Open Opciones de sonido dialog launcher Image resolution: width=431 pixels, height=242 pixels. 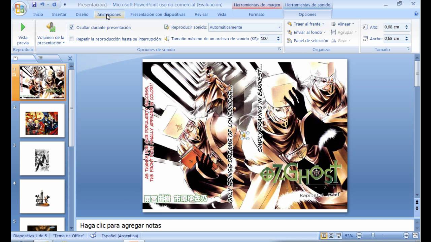(x=280, y=49)
